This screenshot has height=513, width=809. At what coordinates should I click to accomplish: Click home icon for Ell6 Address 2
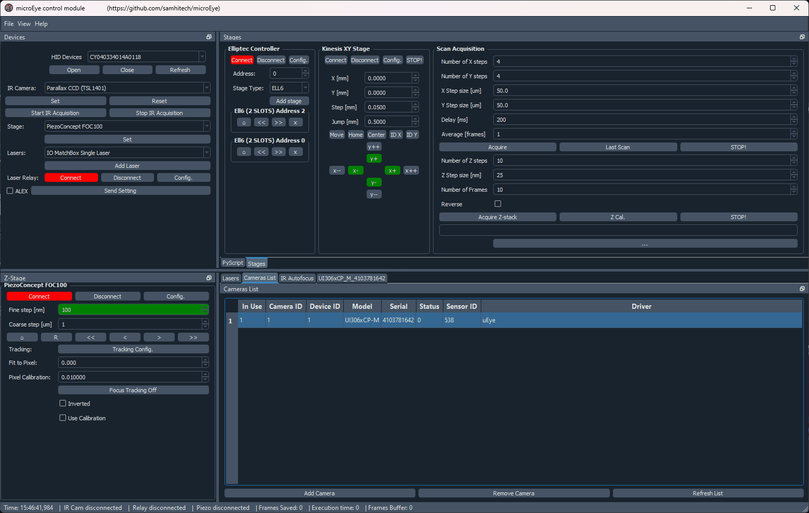click(244, 123)
